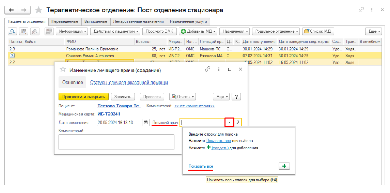This screenshot has width=390, height=193.
Task: Click the calendar icon in date field
Action: tap(146, 122)
